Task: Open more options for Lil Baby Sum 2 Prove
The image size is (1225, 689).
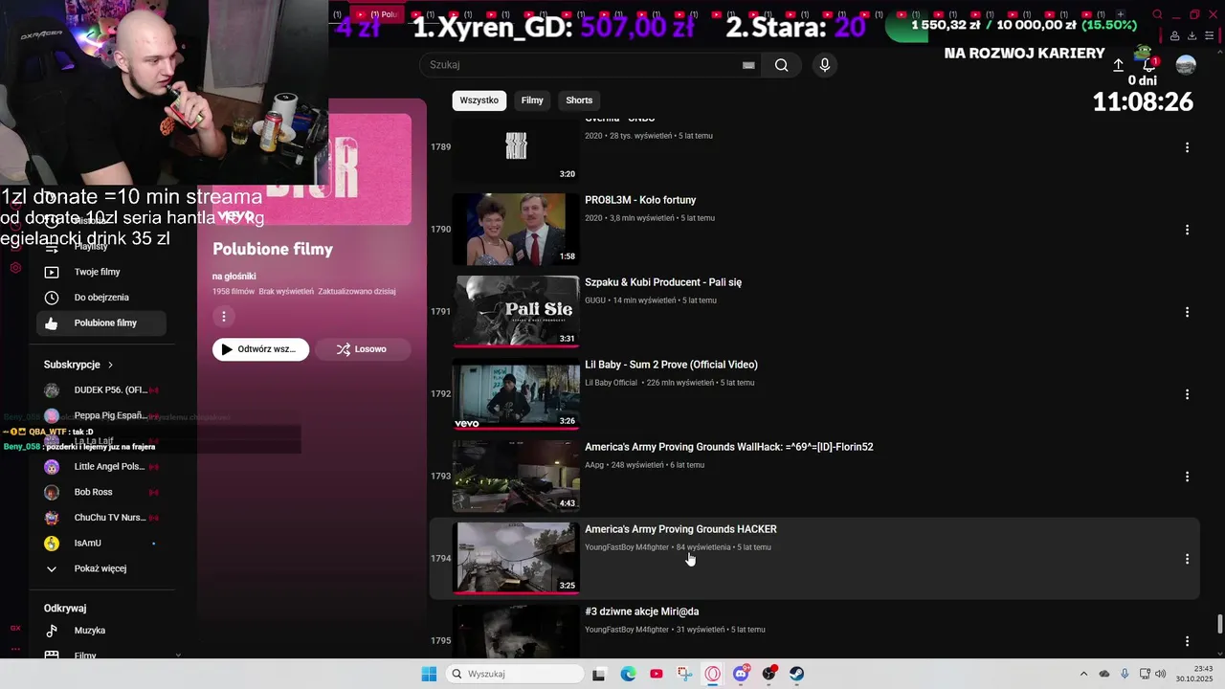Action: [1187, 394]
